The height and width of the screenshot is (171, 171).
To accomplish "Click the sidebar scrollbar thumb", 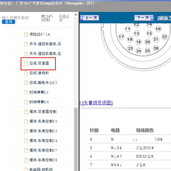I will pyautogui.click(x=76, y=139).
